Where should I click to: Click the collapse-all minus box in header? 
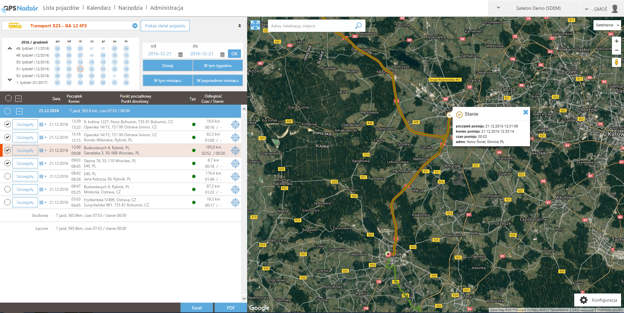click(x=19, y=98)
